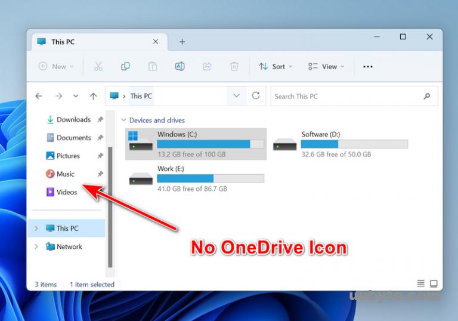Go up one folder level

(x=93, y=96)
